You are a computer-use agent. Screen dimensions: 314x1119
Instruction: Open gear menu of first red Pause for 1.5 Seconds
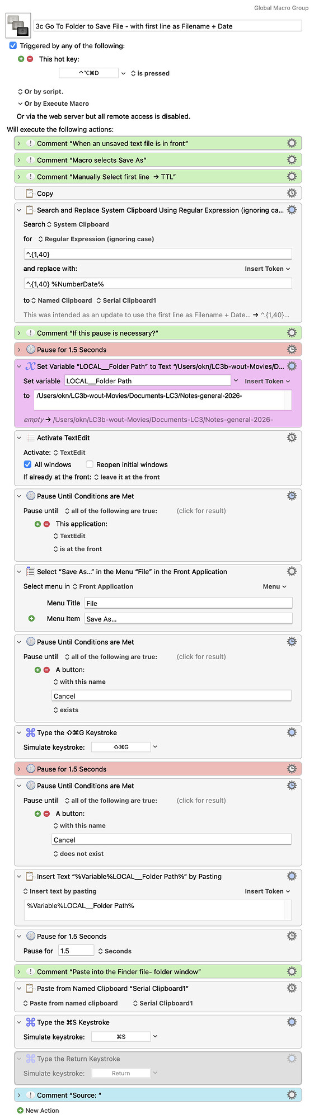(x=292, y=350)
